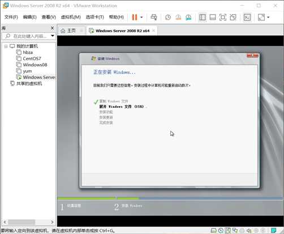Click the step 2 安装 Windows label
The image size is (284, 234).
pyautogui.click(x=132, y=206)
